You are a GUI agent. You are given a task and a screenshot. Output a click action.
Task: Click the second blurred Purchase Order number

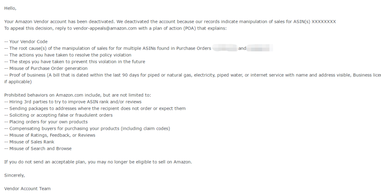pos(260,48)
